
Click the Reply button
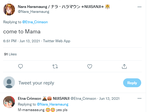point(132,83)
